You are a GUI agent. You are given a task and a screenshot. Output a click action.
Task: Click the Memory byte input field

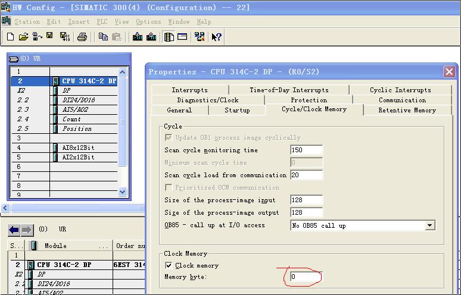(x=306, y=276)
